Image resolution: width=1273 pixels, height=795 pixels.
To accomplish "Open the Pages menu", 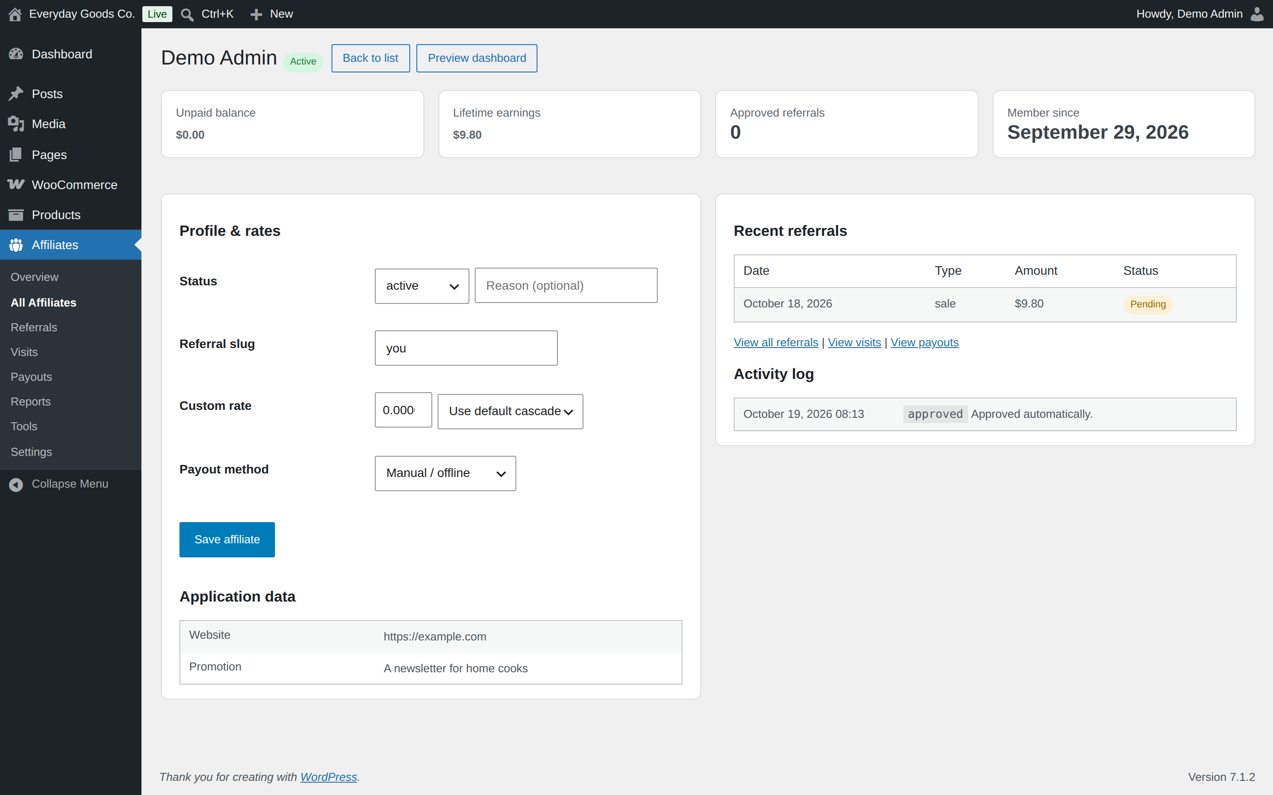I will point(70,155).
